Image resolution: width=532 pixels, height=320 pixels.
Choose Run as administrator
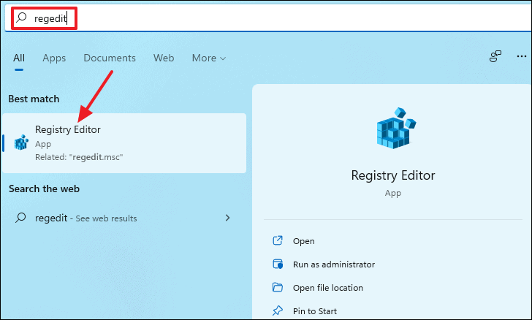[x=334, y=264]
